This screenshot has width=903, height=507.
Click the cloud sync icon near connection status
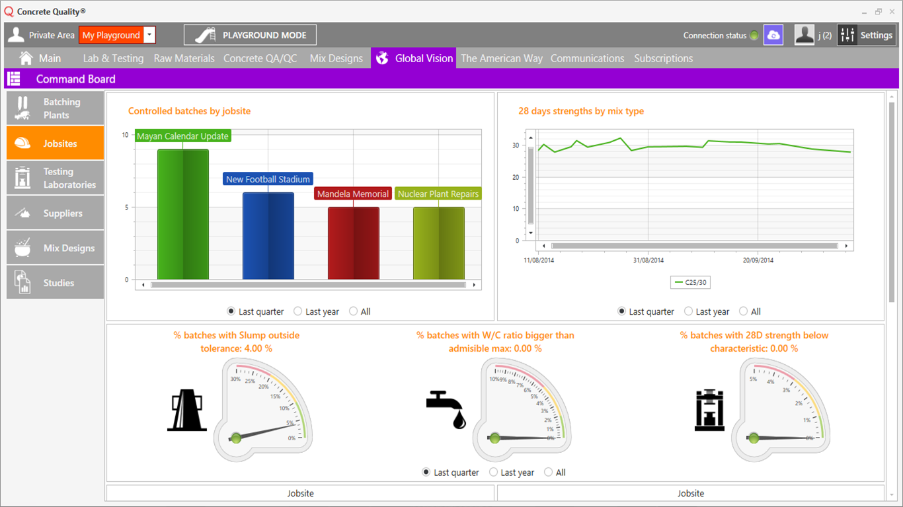pyautogui.click(x=773, y=34)
